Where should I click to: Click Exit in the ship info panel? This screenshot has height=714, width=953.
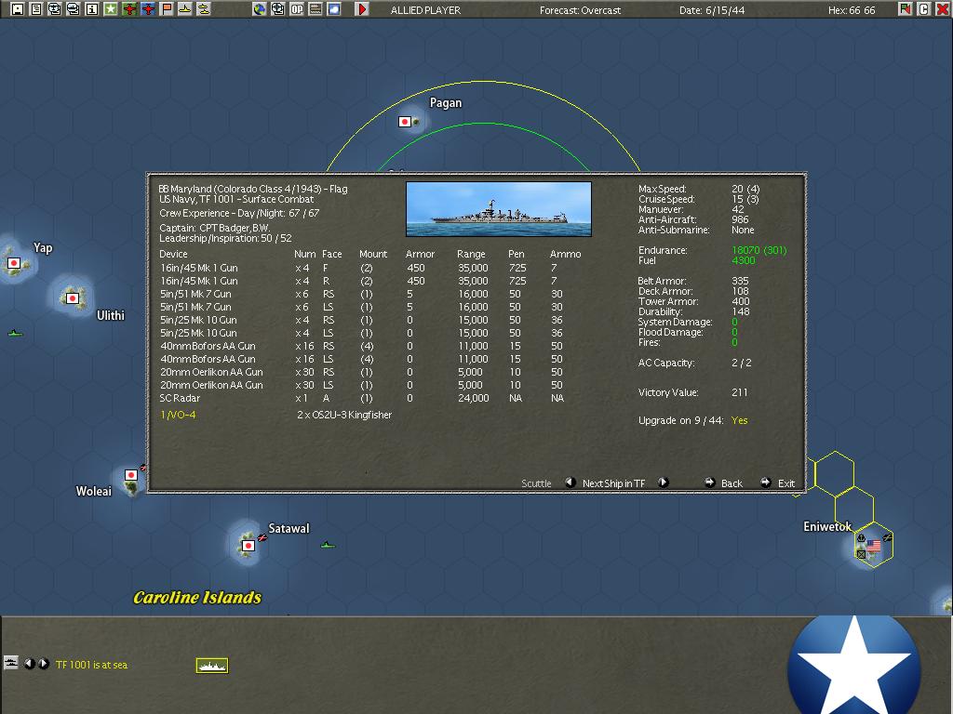[x=778, y=483]
